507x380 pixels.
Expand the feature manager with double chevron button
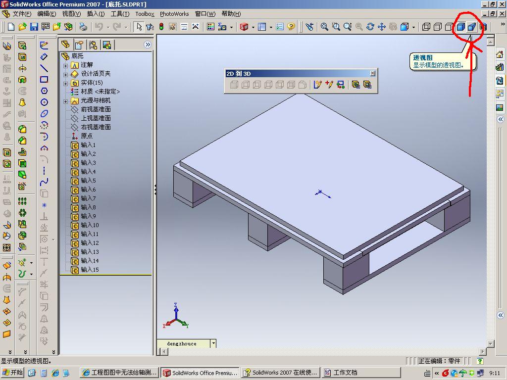[148, 45]
